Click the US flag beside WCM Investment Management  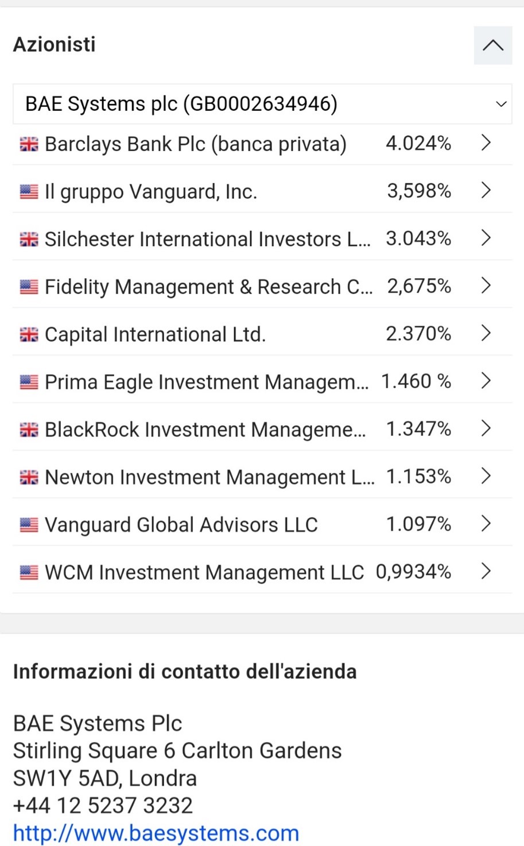[x=29, y=572]
